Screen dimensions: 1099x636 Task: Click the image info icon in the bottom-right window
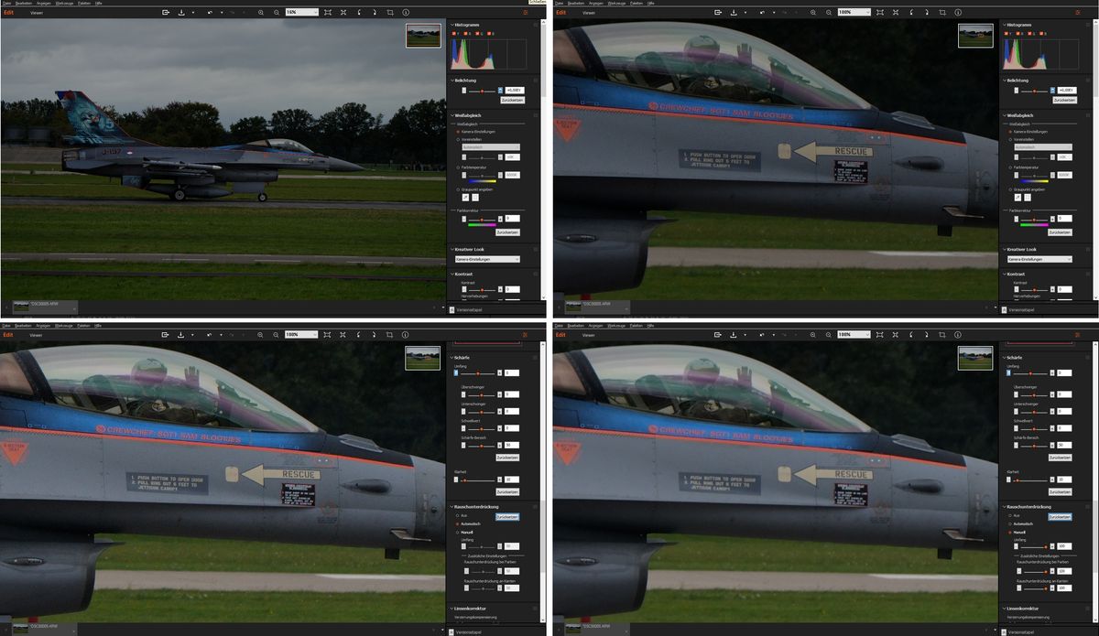[958, 335]
